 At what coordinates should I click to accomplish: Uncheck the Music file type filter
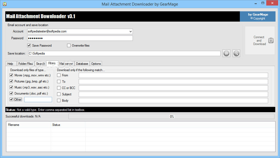[x=11, y=87]
